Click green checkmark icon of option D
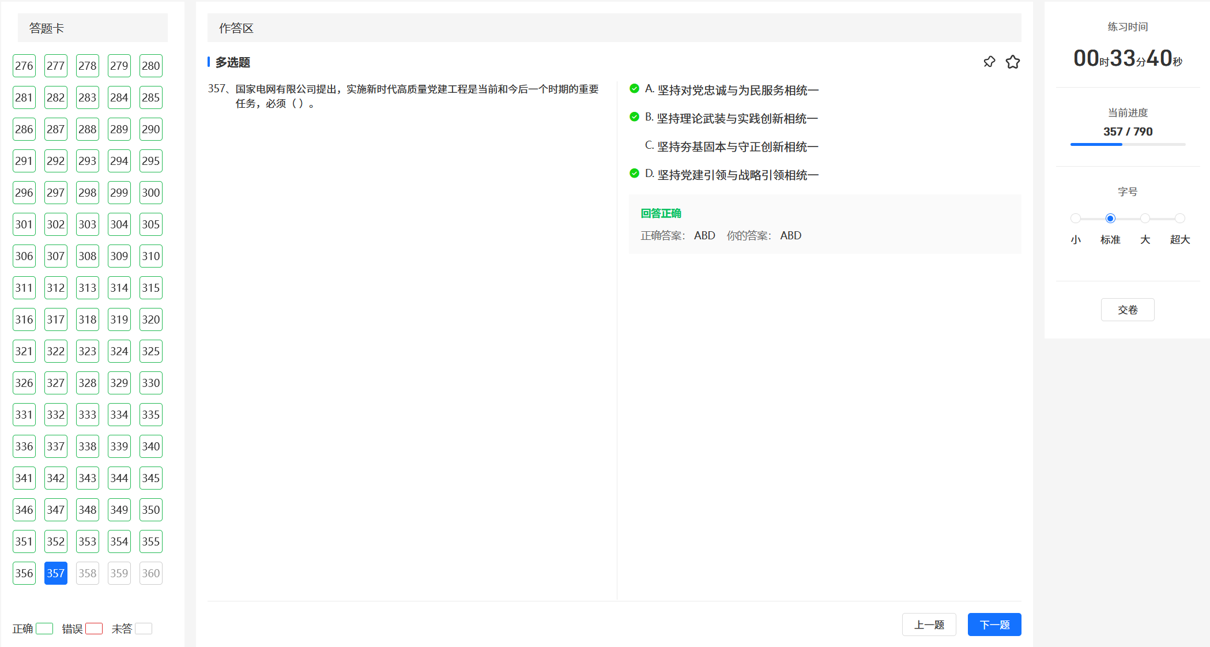This screenshot has height=647, width=1210. [x=634, y=174]
